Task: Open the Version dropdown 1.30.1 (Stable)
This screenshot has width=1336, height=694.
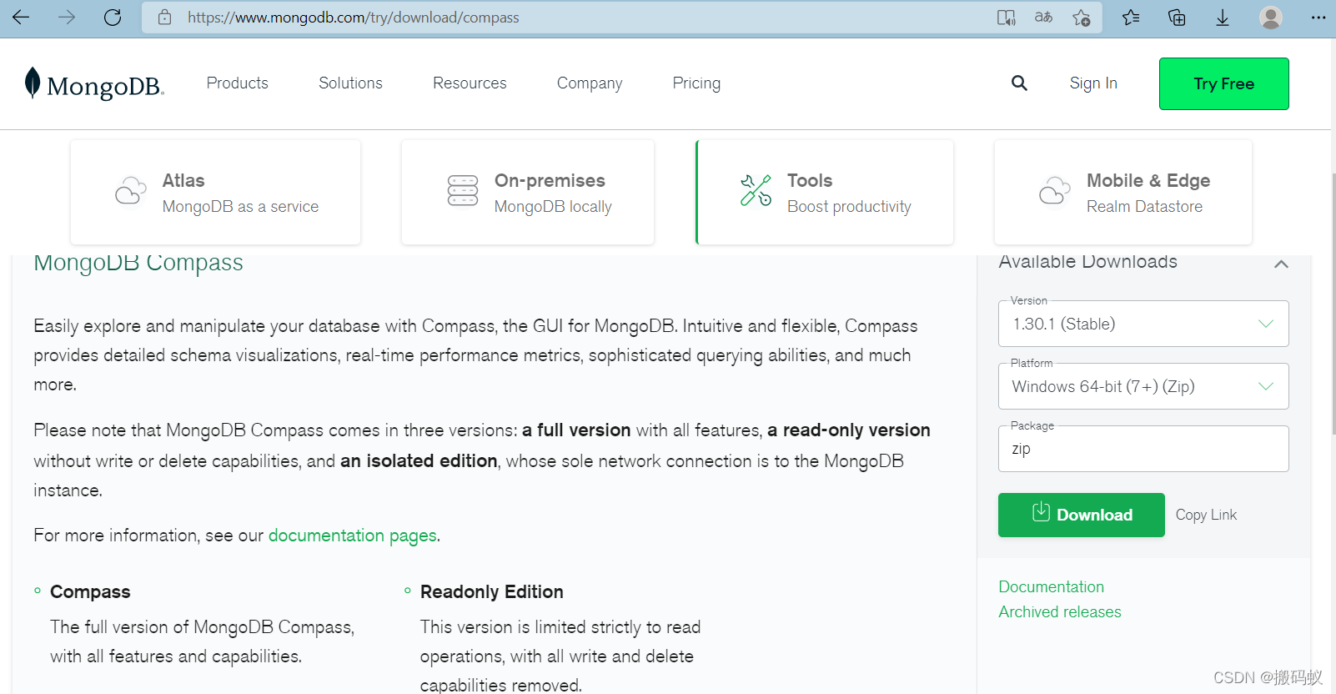Action: [x=1143, y=324]
